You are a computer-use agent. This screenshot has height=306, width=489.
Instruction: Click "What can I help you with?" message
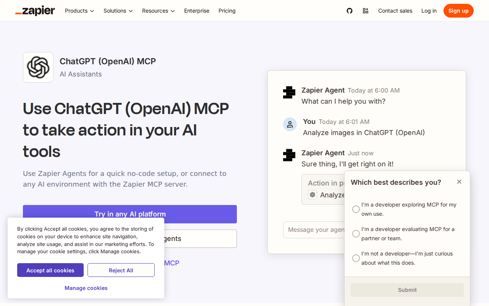point(343,101)
